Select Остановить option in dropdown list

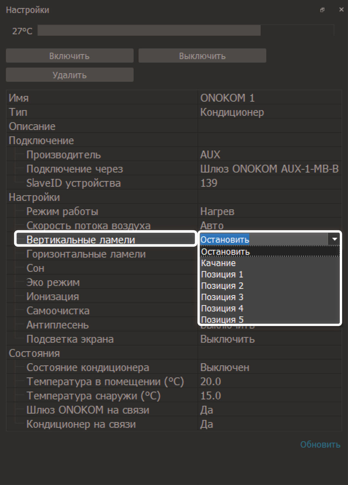click(225, 252)
